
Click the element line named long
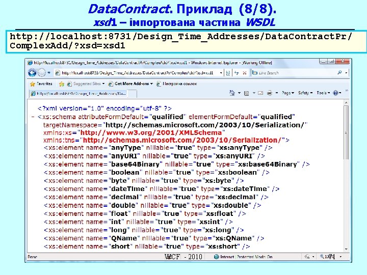144,230
